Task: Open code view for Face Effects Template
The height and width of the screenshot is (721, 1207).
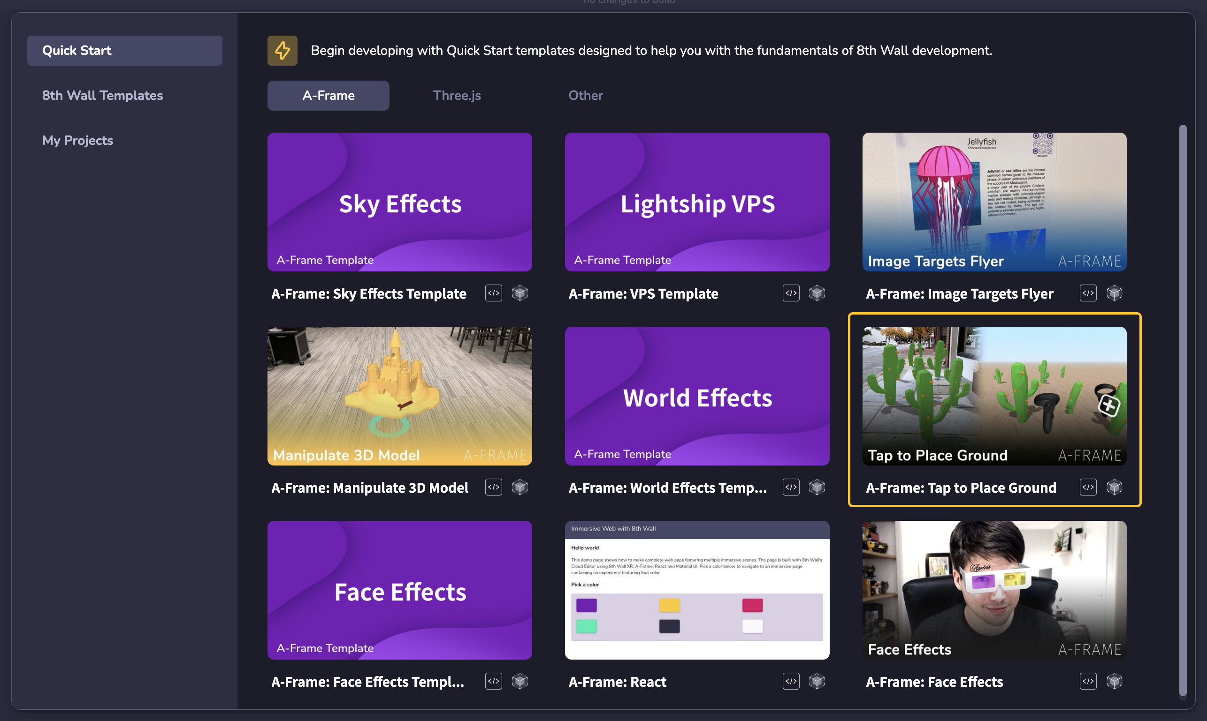Action: click(494, 681)
